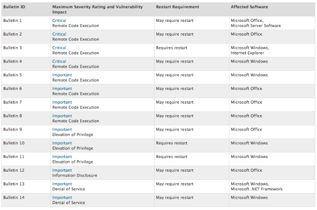Open the Important link for Bulletin 14
This screenshot has width=317, height=210.
click(x=62, y=198)
